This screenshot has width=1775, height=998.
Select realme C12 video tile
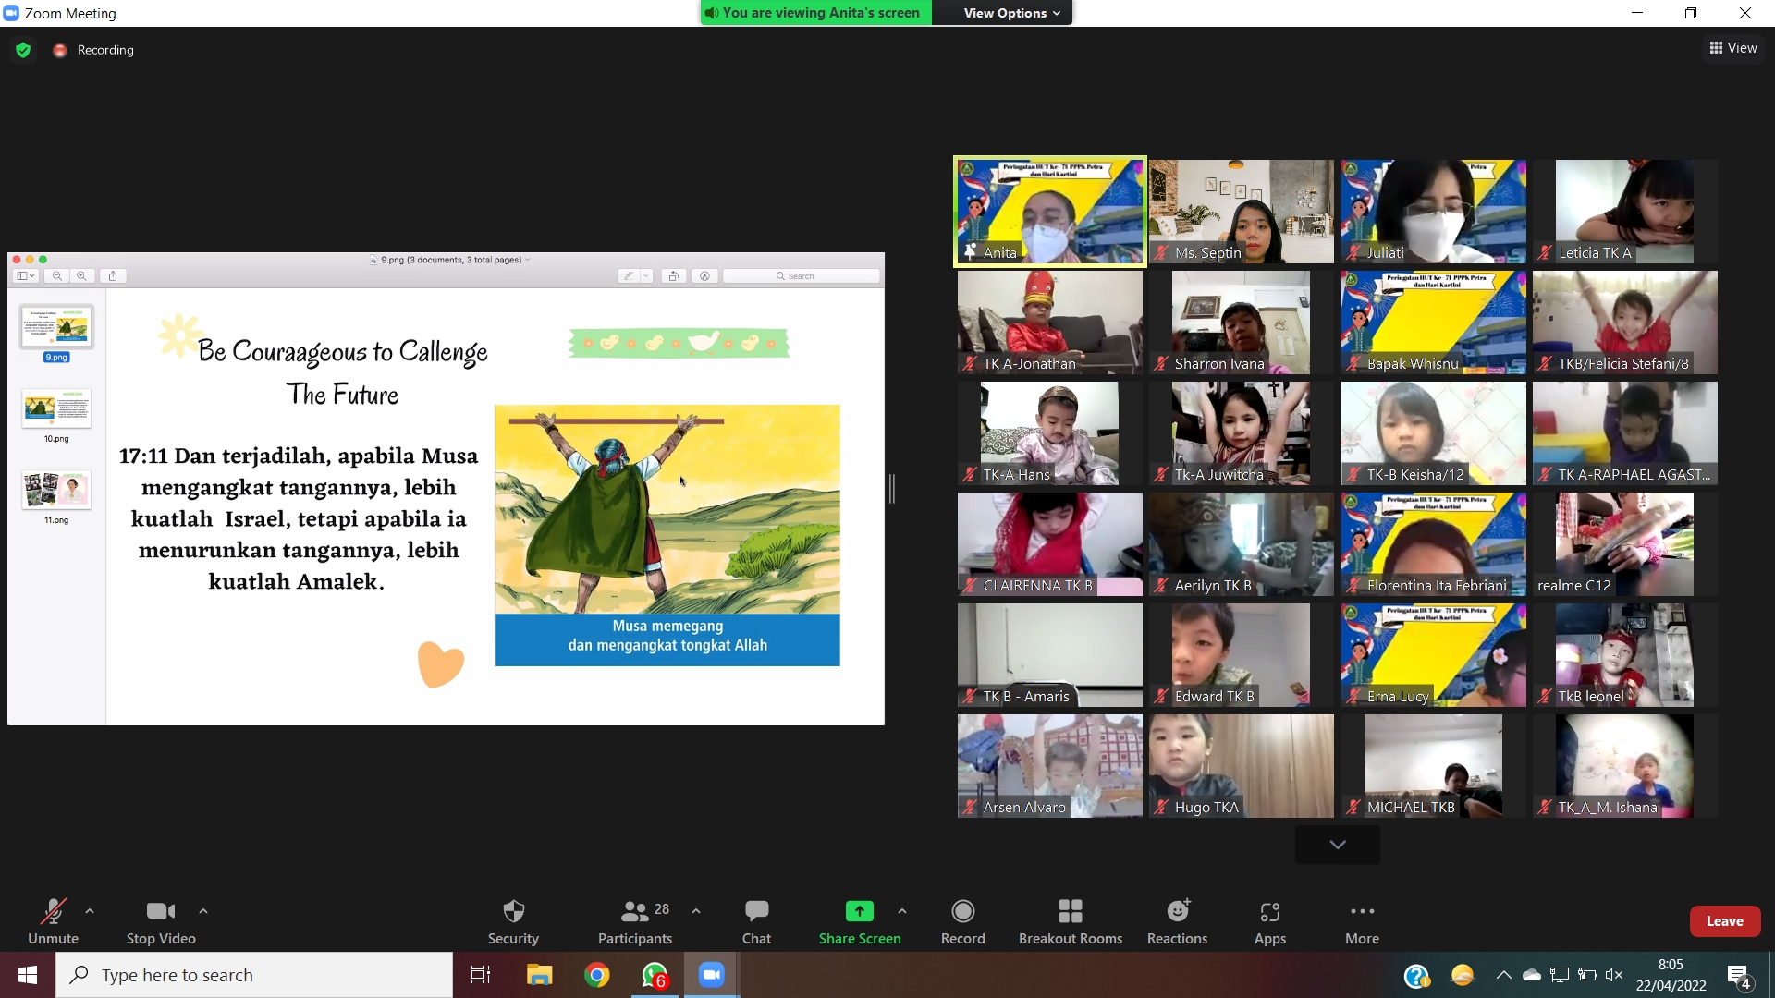pos(1625,544)
